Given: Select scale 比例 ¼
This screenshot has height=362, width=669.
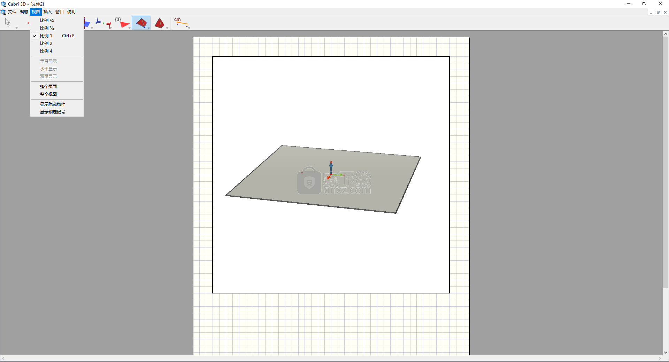Looking at the screenshot, I should click(57, 21).
